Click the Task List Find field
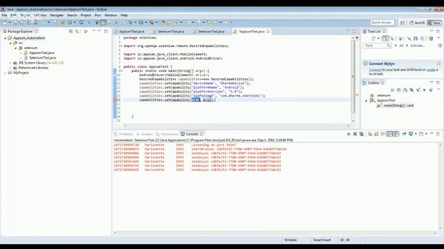This screenshot has height=249, width=444. tap(377, 46)
